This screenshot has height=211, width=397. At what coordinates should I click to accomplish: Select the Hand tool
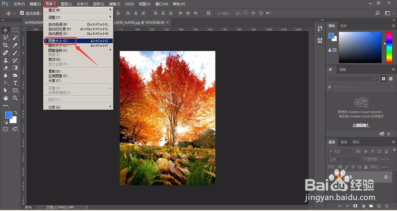click(x=5, y=98)
